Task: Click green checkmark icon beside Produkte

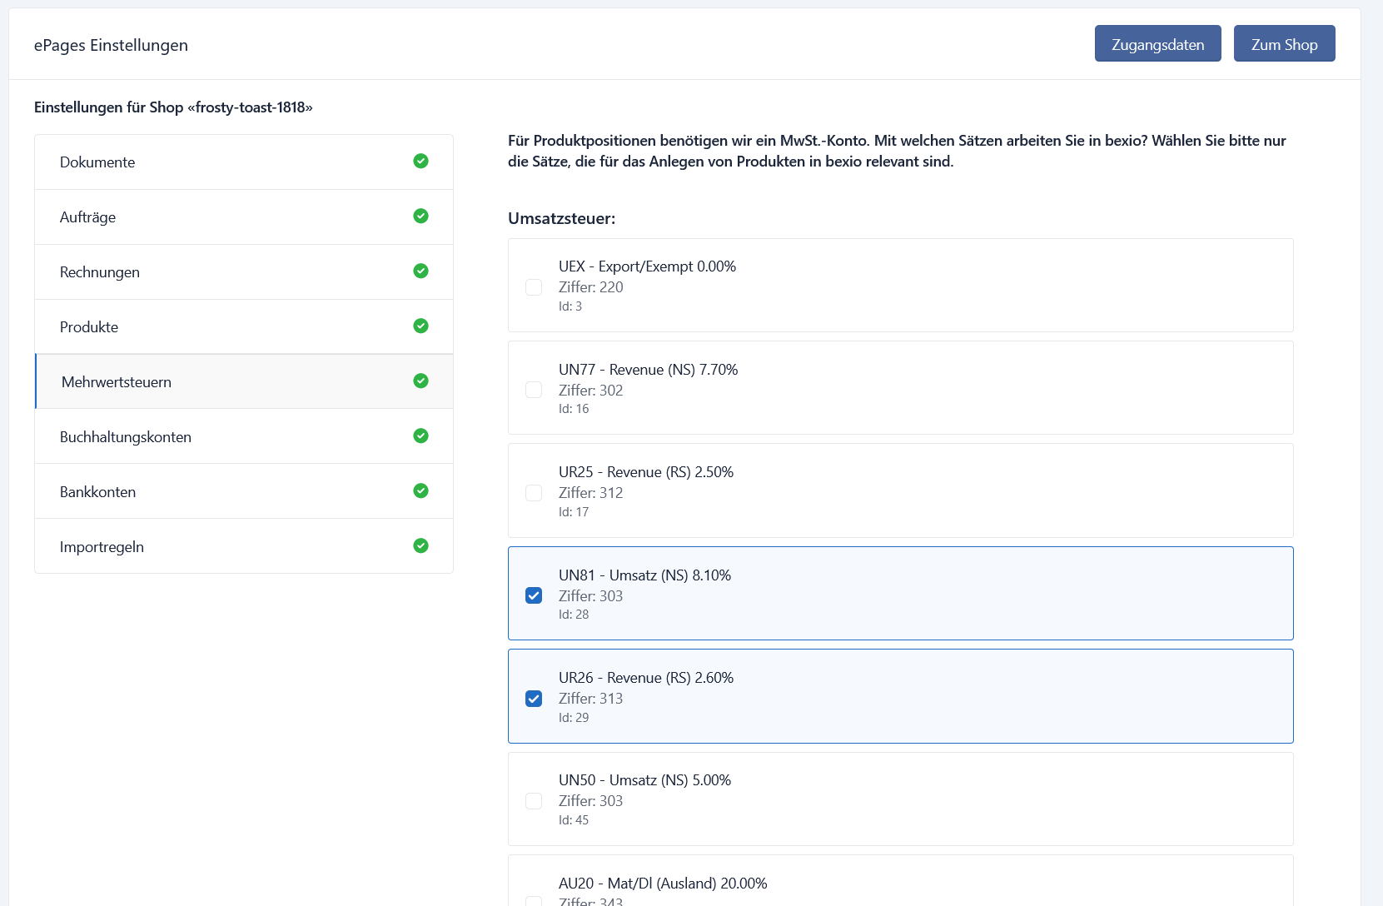Action: click(420, 326)
